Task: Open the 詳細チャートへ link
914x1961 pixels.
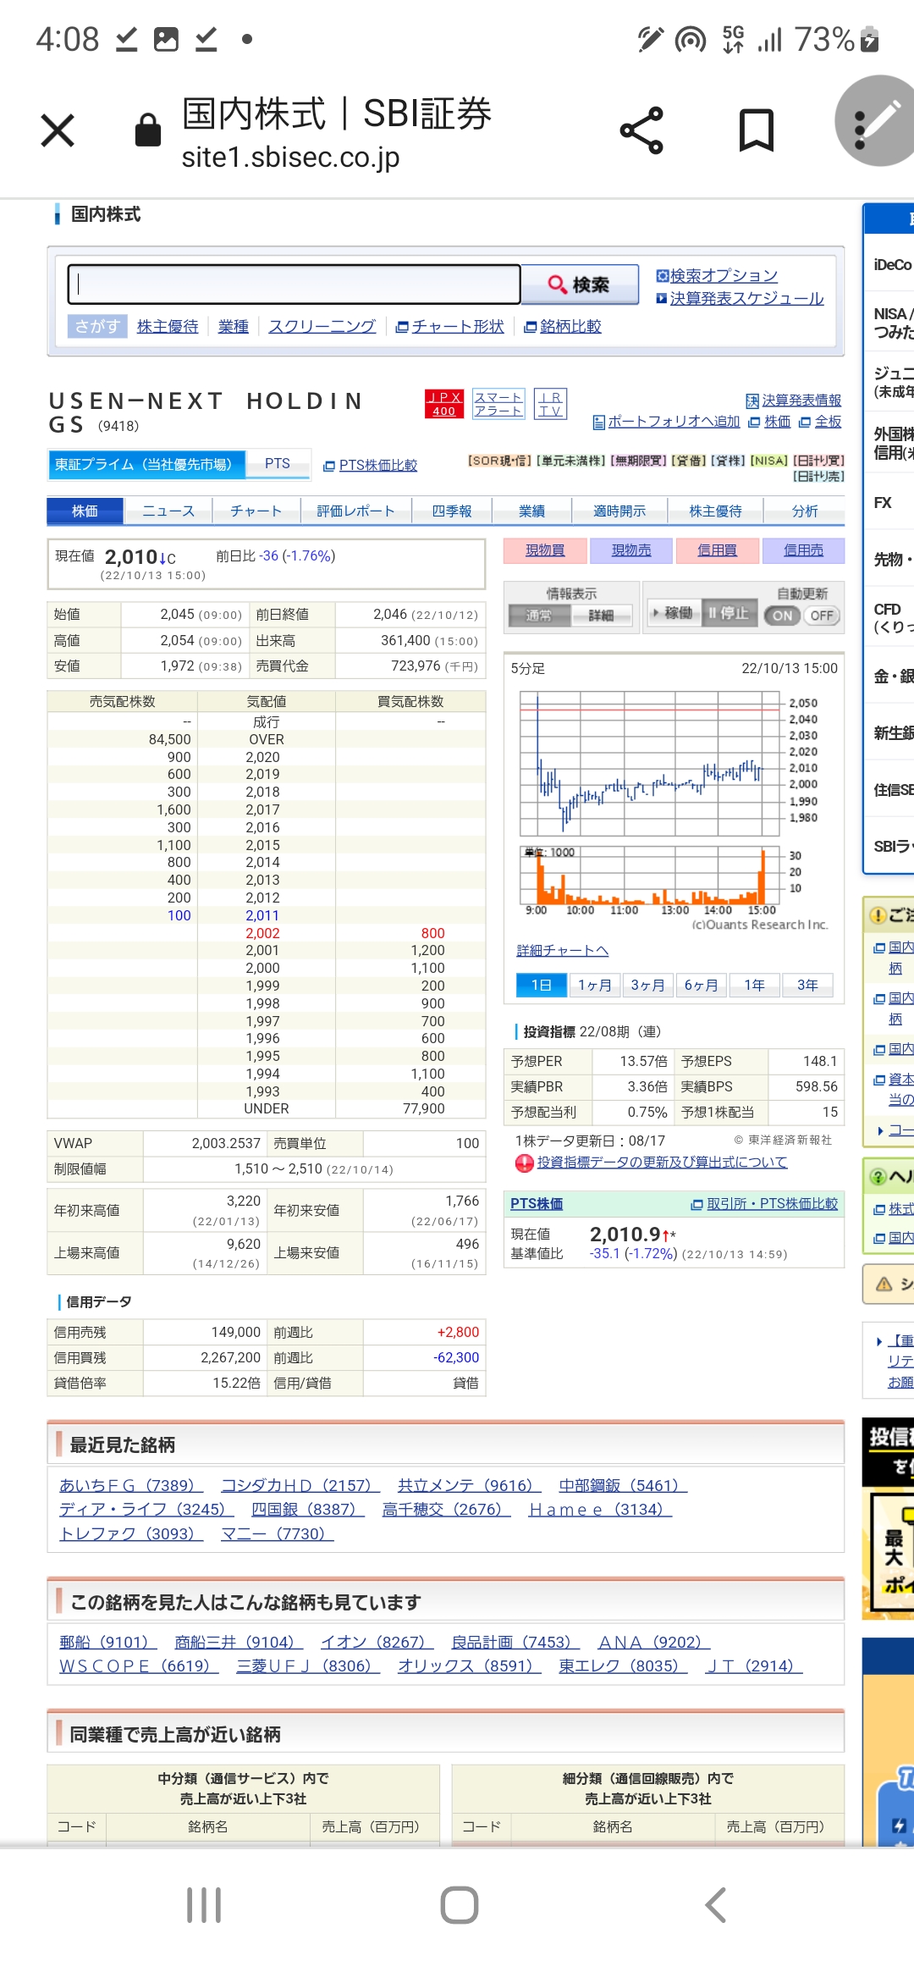Action: pyautogui.click(x=563, y=950)
